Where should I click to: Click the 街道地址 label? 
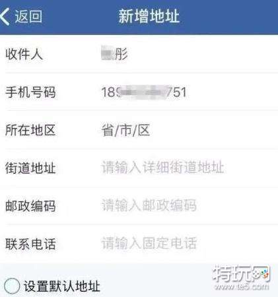pos(30,168)
